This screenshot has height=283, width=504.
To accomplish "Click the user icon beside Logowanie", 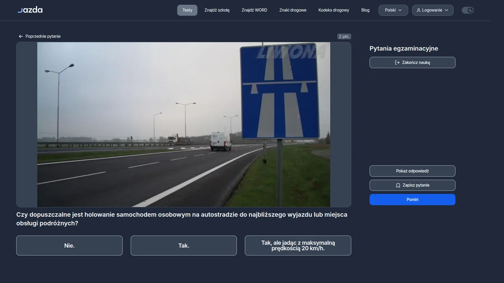I will coord(418,10).
